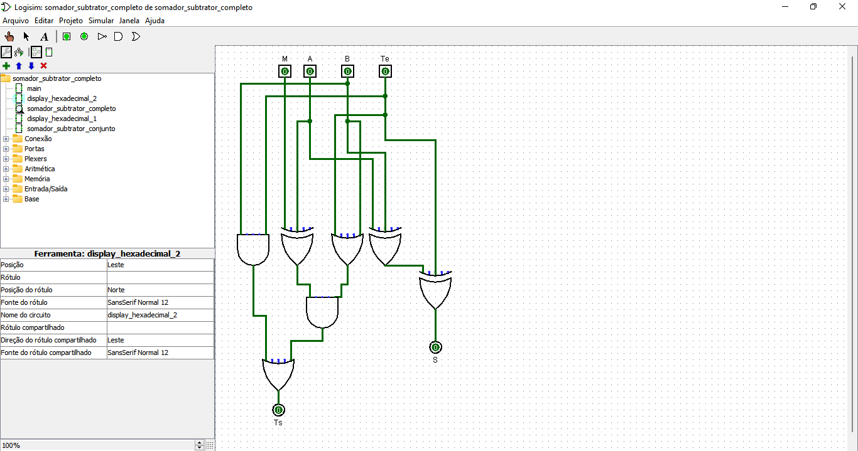The height and width of the screenshot is (451, 858).
Task: Open the Janela menu
Action: 129,21
